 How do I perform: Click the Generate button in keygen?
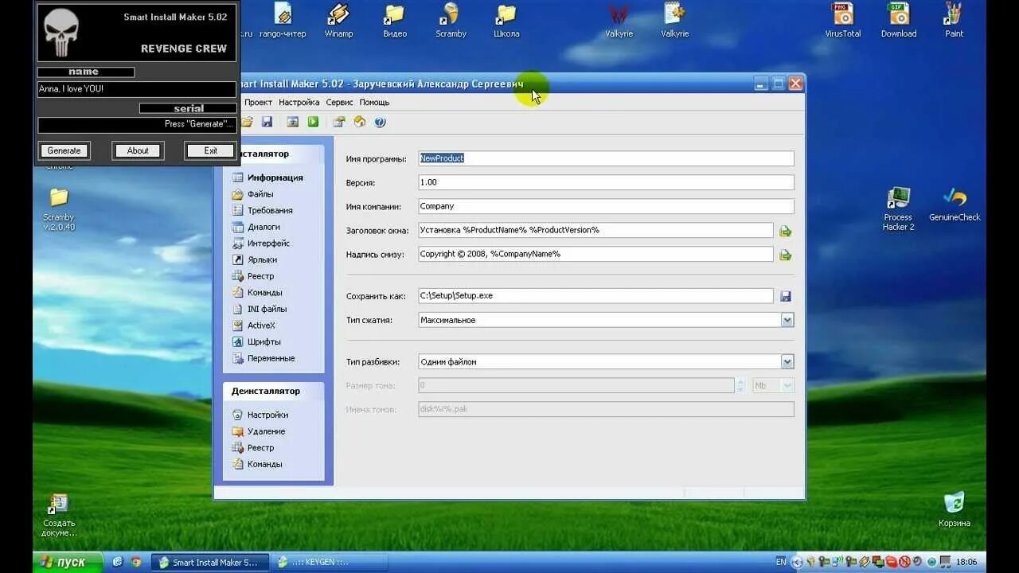point(64,150)
